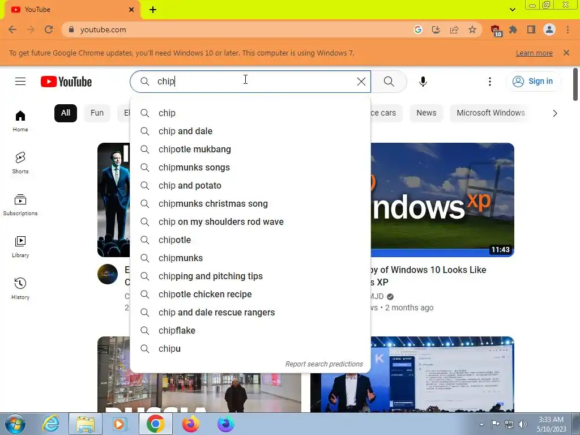Bookmark this page with the star icon

point(472,29)
